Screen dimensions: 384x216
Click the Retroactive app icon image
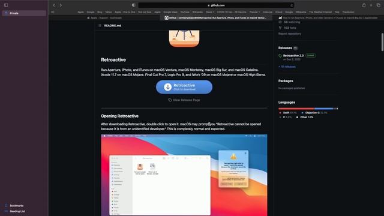[x=184, y=38]
